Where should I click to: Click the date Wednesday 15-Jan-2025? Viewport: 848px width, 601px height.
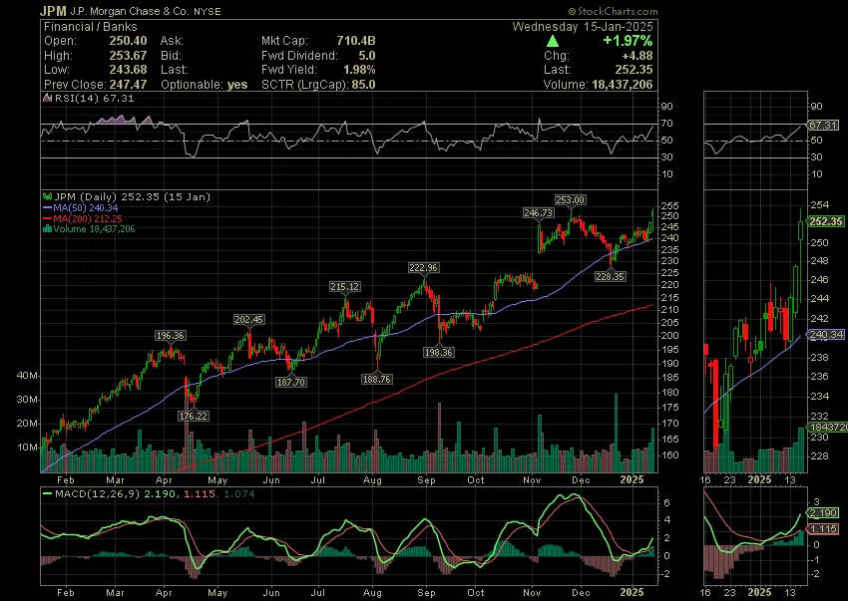point(583,27)
